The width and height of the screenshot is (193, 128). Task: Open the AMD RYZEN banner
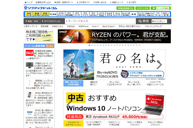pos(114,36)
